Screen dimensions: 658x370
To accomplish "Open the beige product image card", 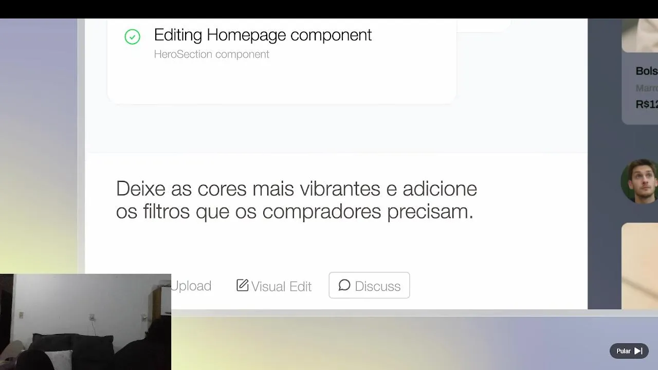I will 639,266.
